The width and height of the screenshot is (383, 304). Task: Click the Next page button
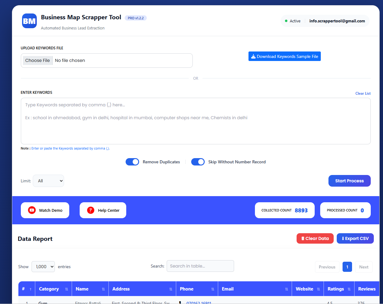pos(364,267)
